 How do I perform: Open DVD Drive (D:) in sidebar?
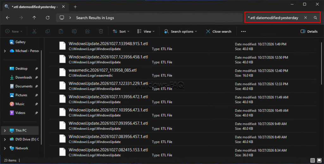click(x=24, y=139)
